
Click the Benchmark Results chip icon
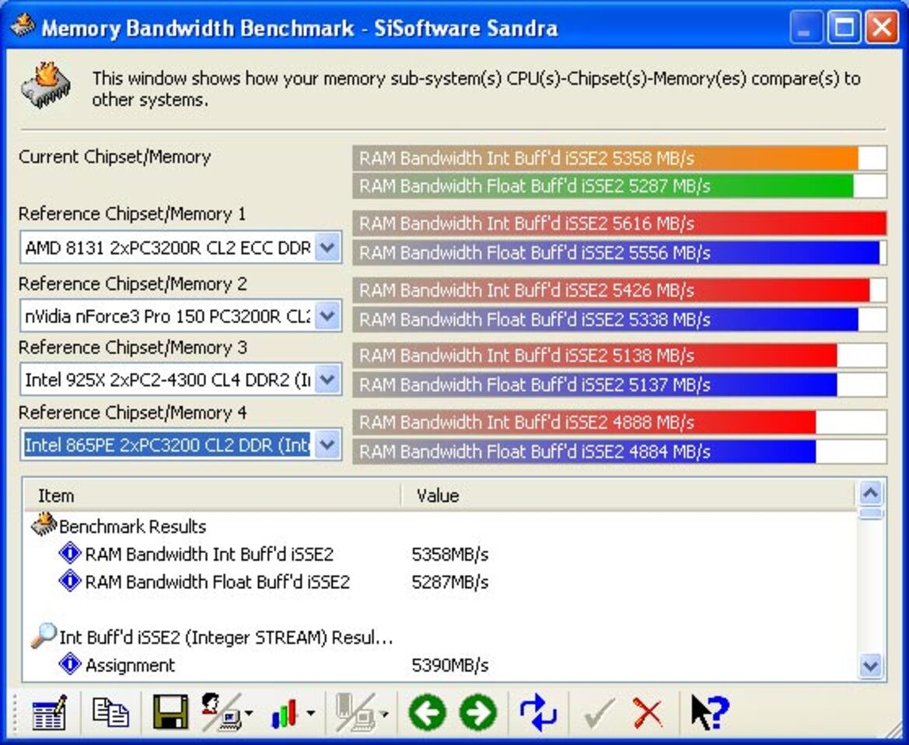point(44,524)
